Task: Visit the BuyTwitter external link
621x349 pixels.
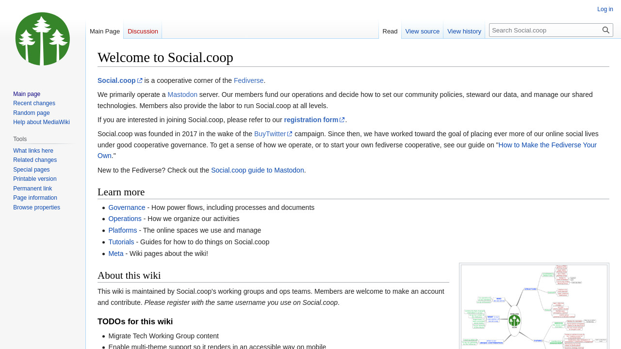Action: click(x=270, y=134)
